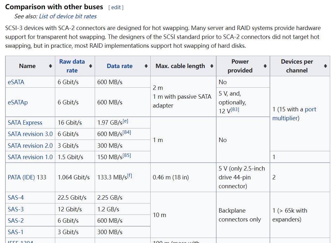Sort by Data rate column arrows
The height and width of the screenshot is (243, 334).
146,66
